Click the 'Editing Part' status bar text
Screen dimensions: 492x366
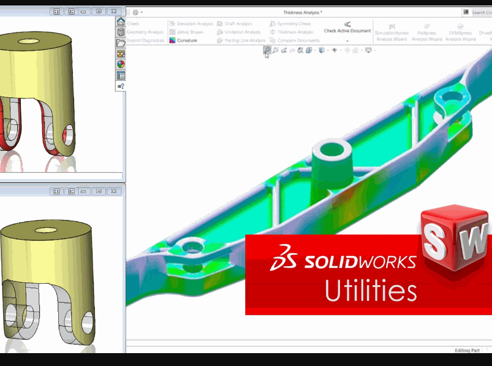pyautogui.click(x=467, y=350)
